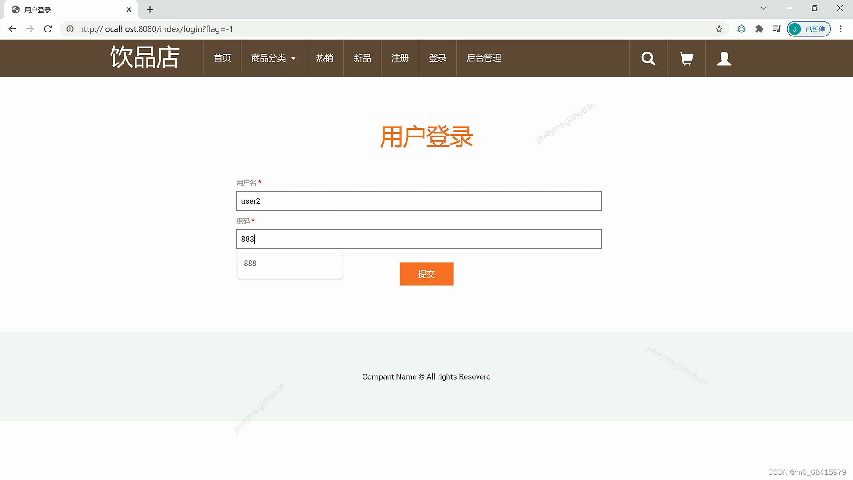Viewport: 853px width, 480px height.
Task: Click the 提交 submit button
Action: [426, 274]
